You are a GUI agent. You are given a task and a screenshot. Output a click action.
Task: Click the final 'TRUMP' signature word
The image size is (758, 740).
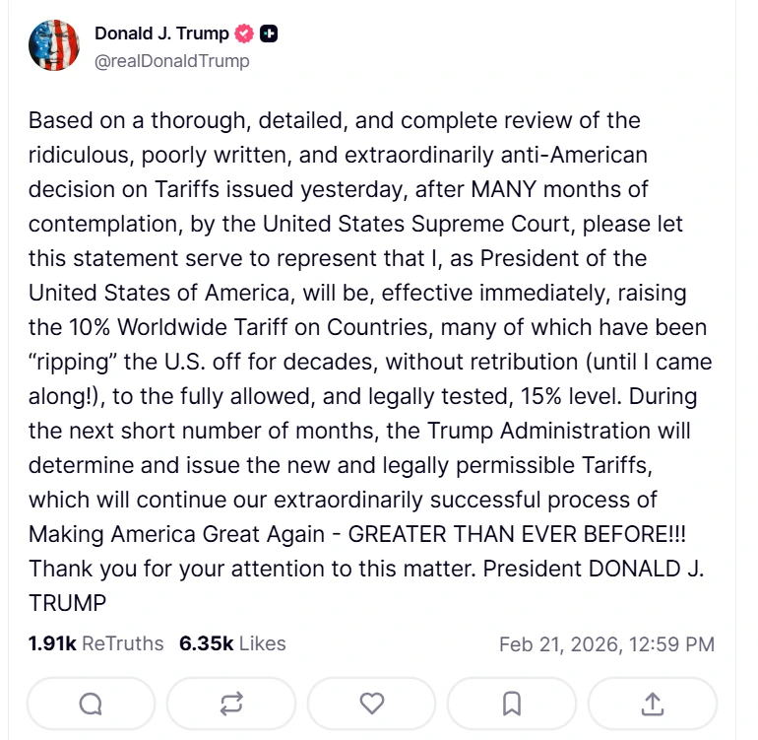click(x=67, y=602)
